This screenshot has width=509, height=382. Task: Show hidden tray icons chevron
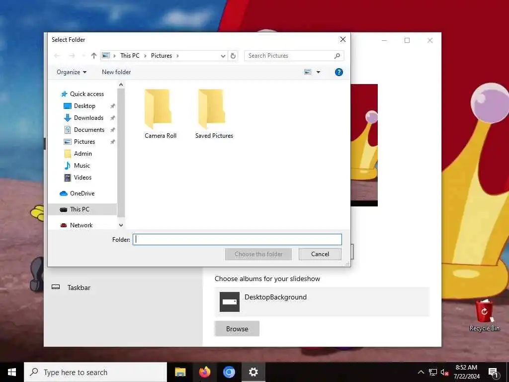(421, 372)
